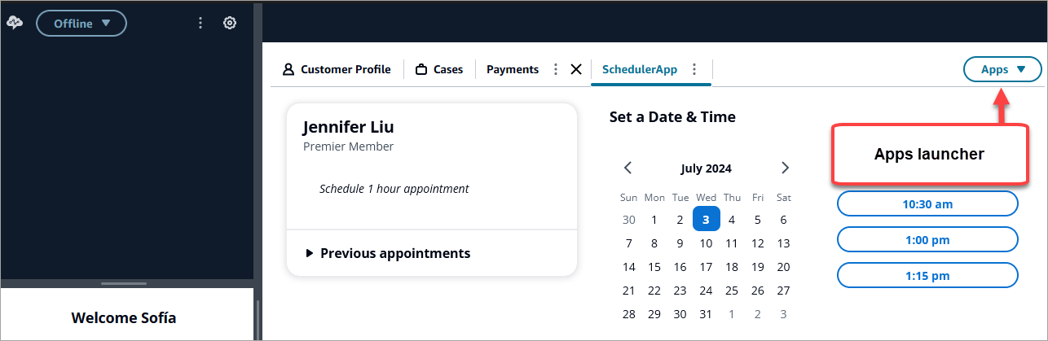The image size is (1048, 341).
Task: Open SchedulerApp tab options menu
Action: [694, 69]
